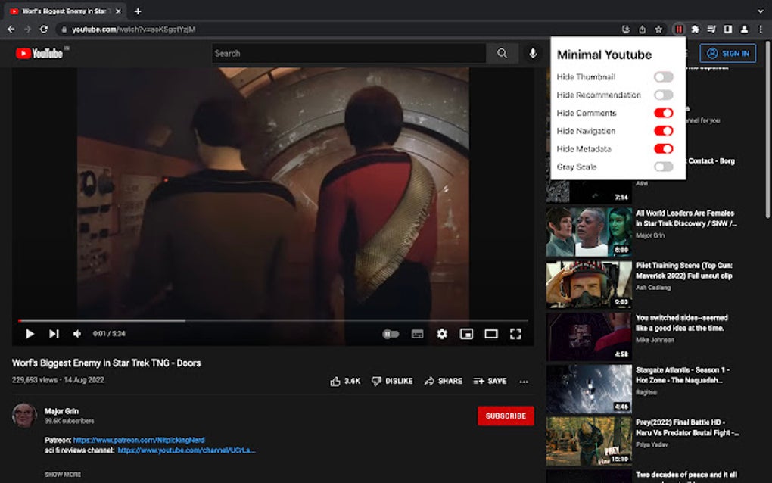This screenshot has height=483, width=772.
Task: Focus the YouTube search field
Action: [349, 53]
